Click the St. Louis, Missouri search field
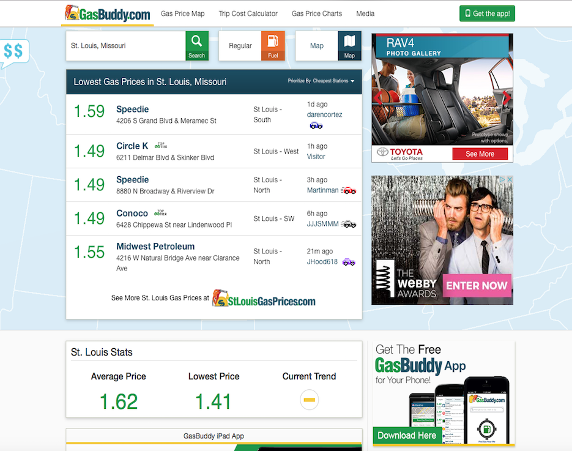572x451 pixels. tap(125, 46)
